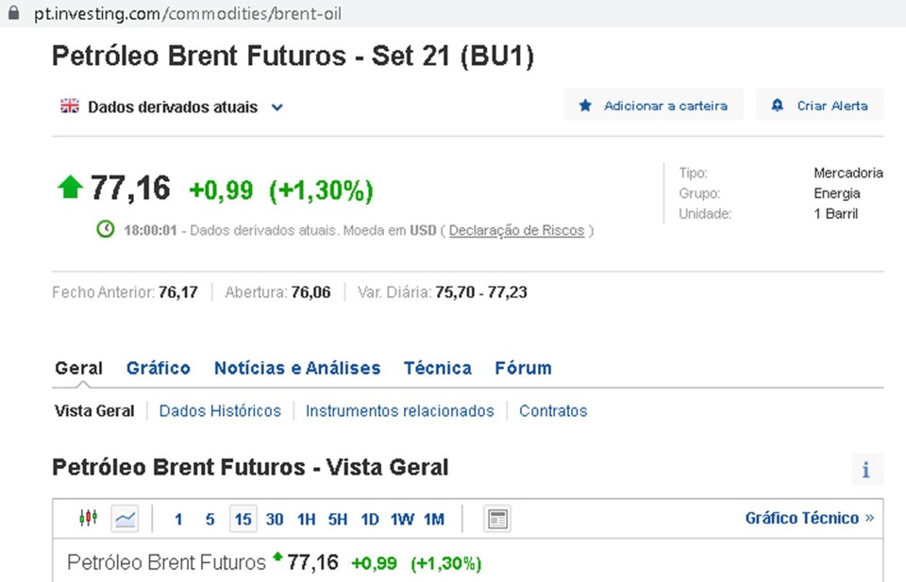906x582 pixels.
Task: Click the bell icon next to Criar Alerta
Action: tap(776, 105)
